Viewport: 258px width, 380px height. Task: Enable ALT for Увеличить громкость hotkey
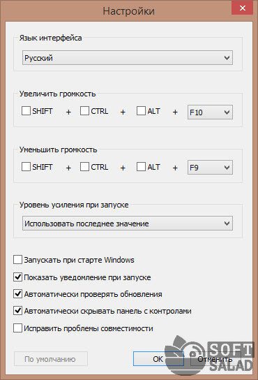pyautogui.click(x=141, y=111)
